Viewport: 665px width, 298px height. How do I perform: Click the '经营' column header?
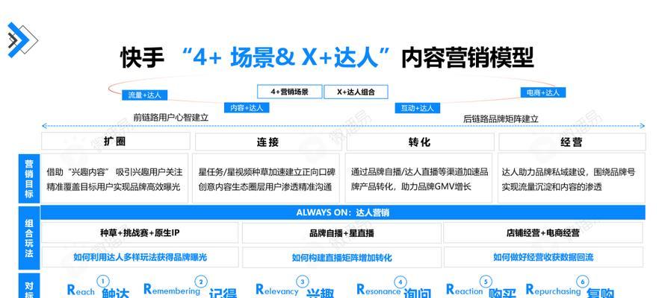click(x=572, y=142)
